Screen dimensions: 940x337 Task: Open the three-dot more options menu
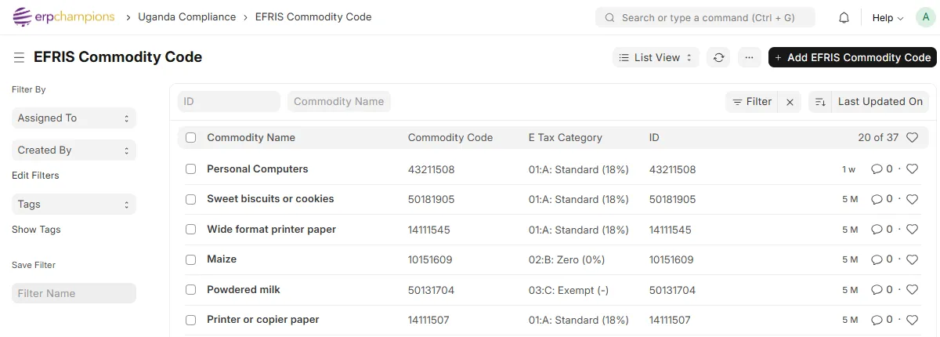[750, 57]
